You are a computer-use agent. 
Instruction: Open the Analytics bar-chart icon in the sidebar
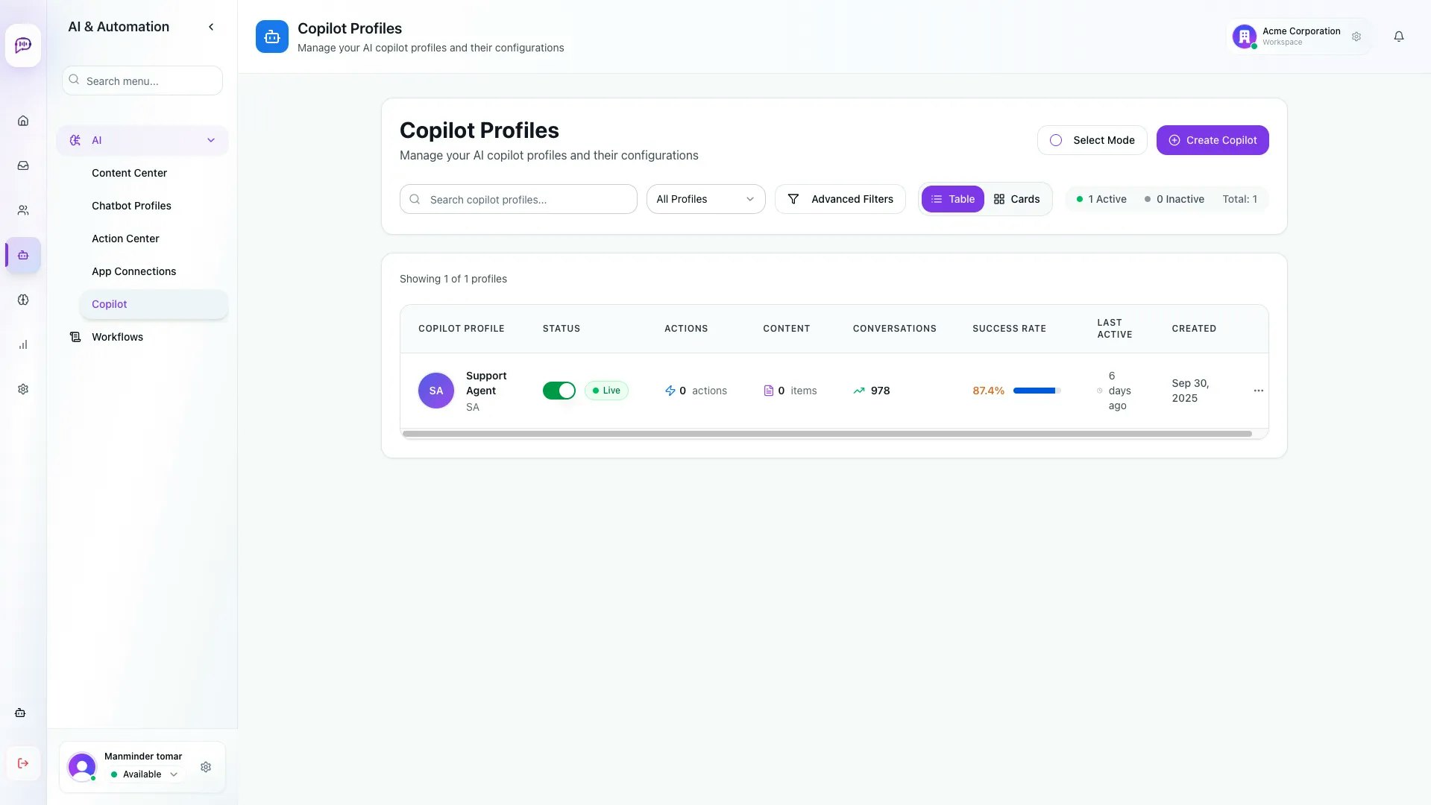point(23,344)
